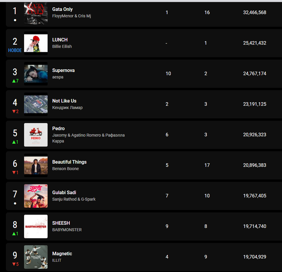Open the Beautiful Things thumbnail image
This screenshot has height=272, width=282.
click(36, 165)
